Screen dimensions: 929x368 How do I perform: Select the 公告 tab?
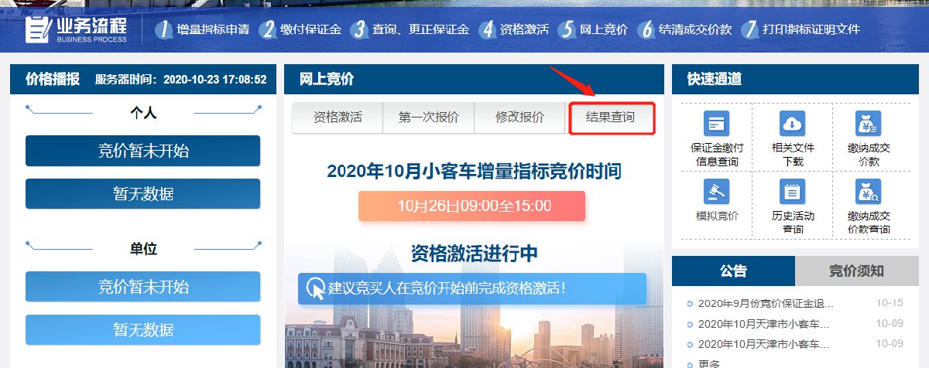733,271
